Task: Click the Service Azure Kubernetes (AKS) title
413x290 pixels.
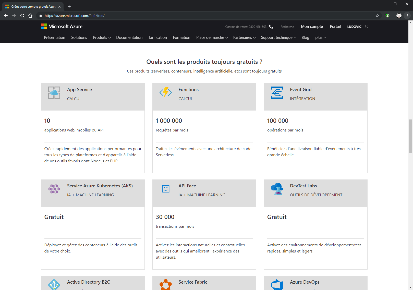Action: [x=100, y=186]
